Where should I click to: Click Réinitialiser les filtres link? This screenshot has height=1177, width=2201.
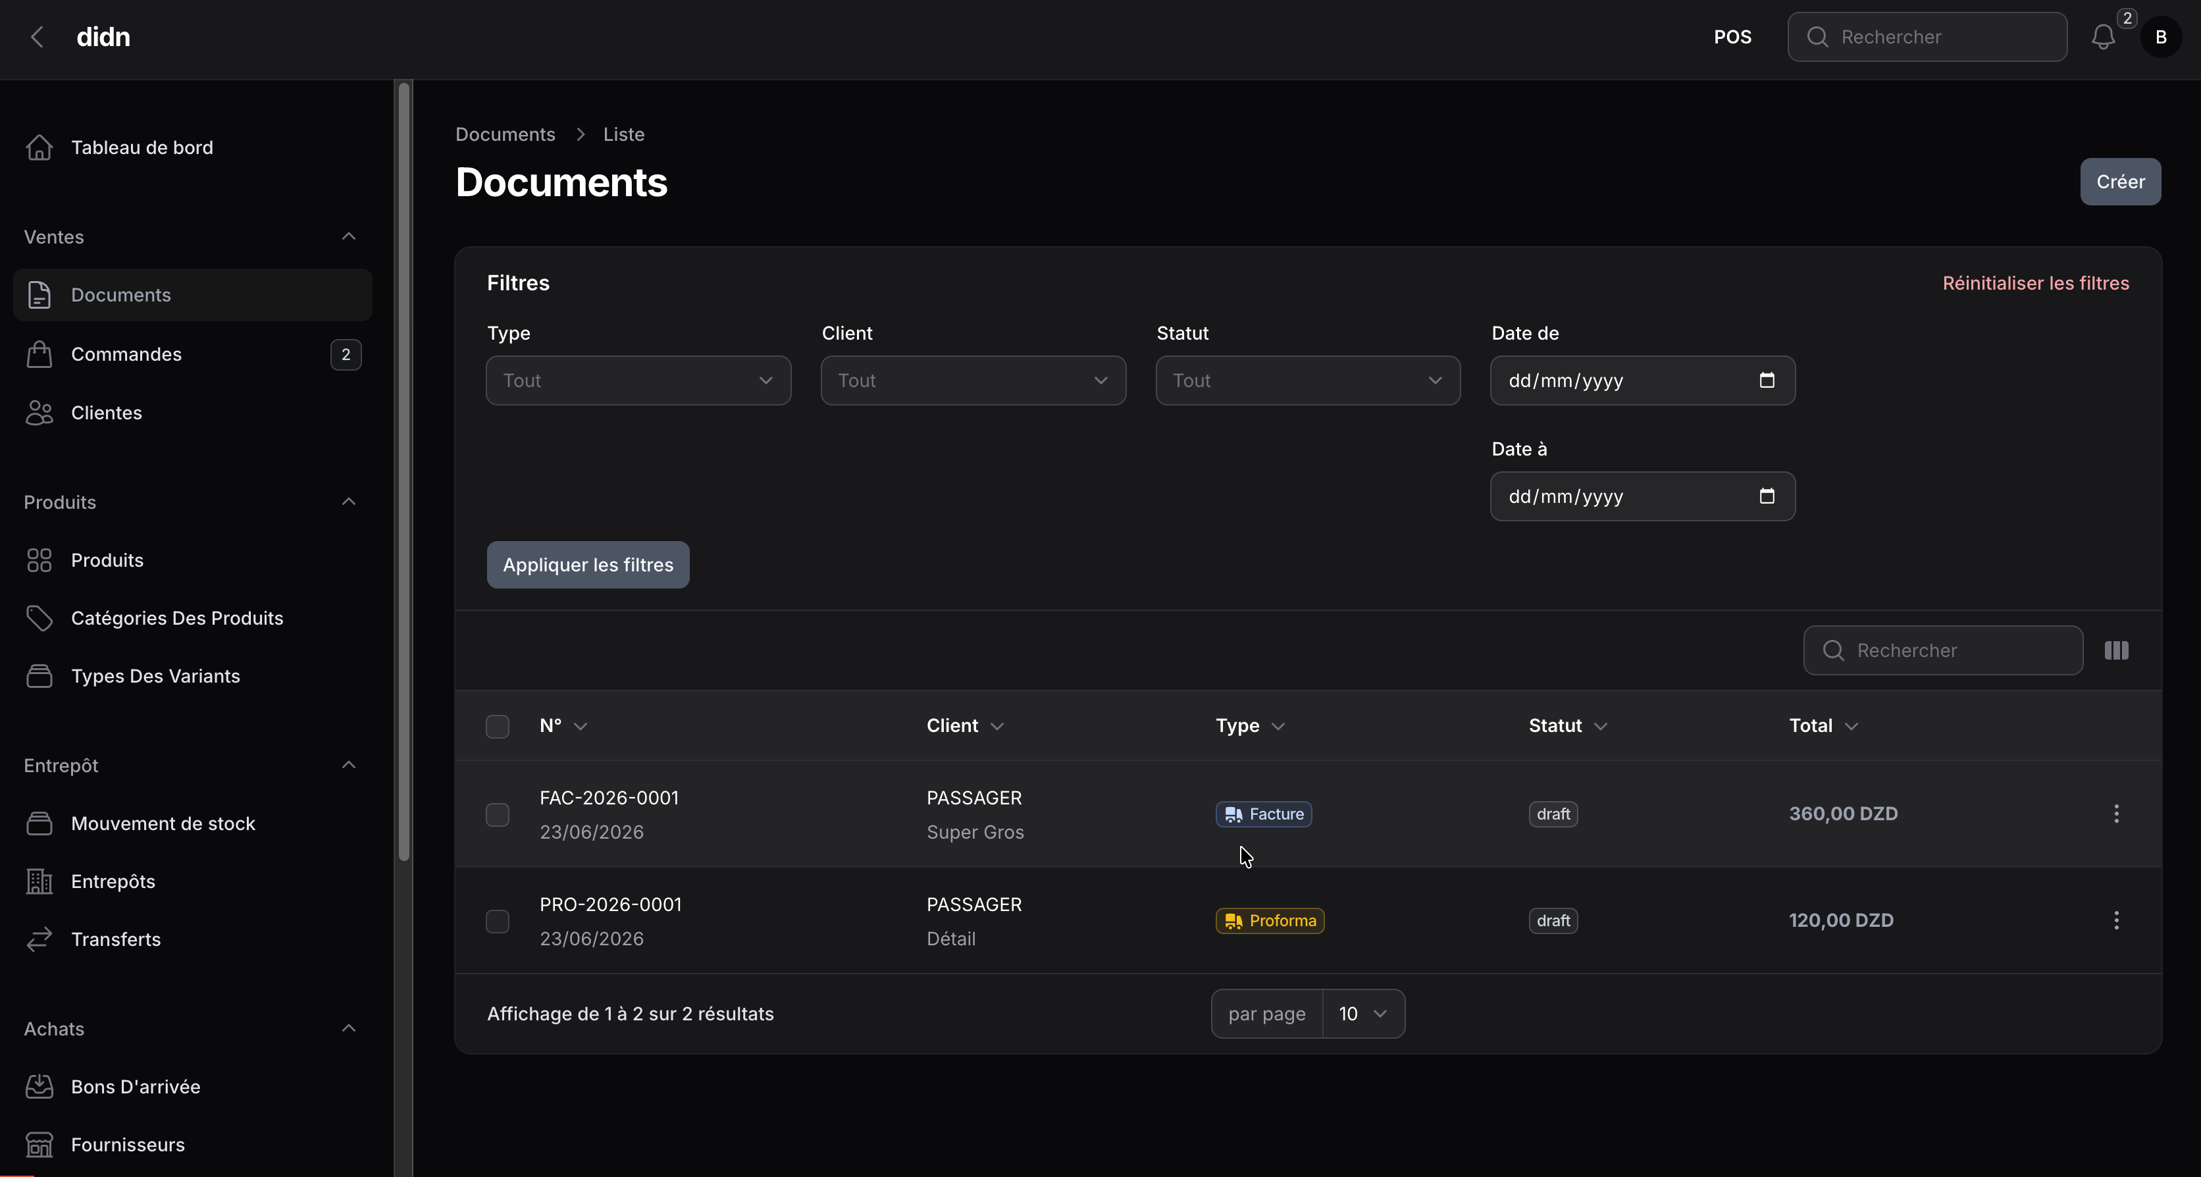tap(2035, 283)
